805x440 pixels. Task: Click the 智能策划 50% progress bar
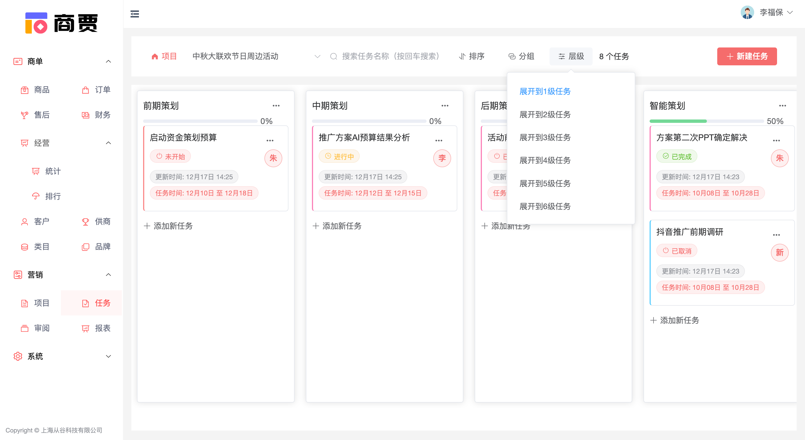tap(706, 121)
